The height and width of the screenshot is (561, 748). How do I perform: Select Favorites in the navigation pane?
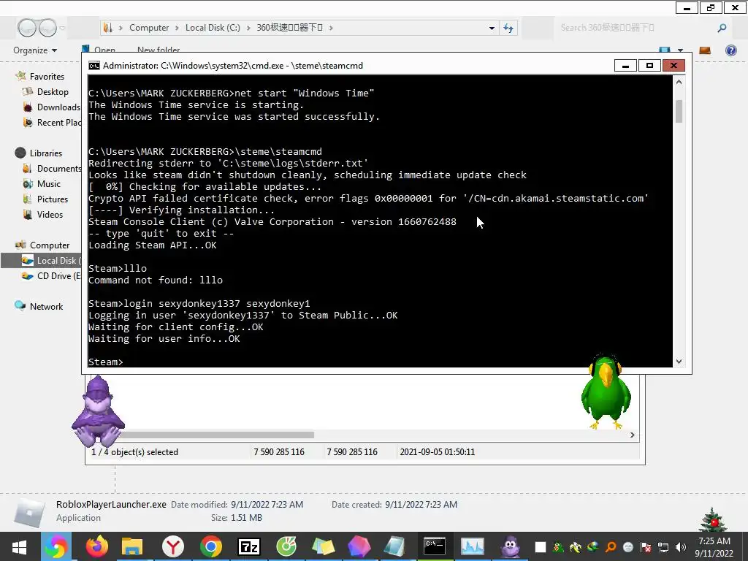pyautogui.click(x=47, y=76)
